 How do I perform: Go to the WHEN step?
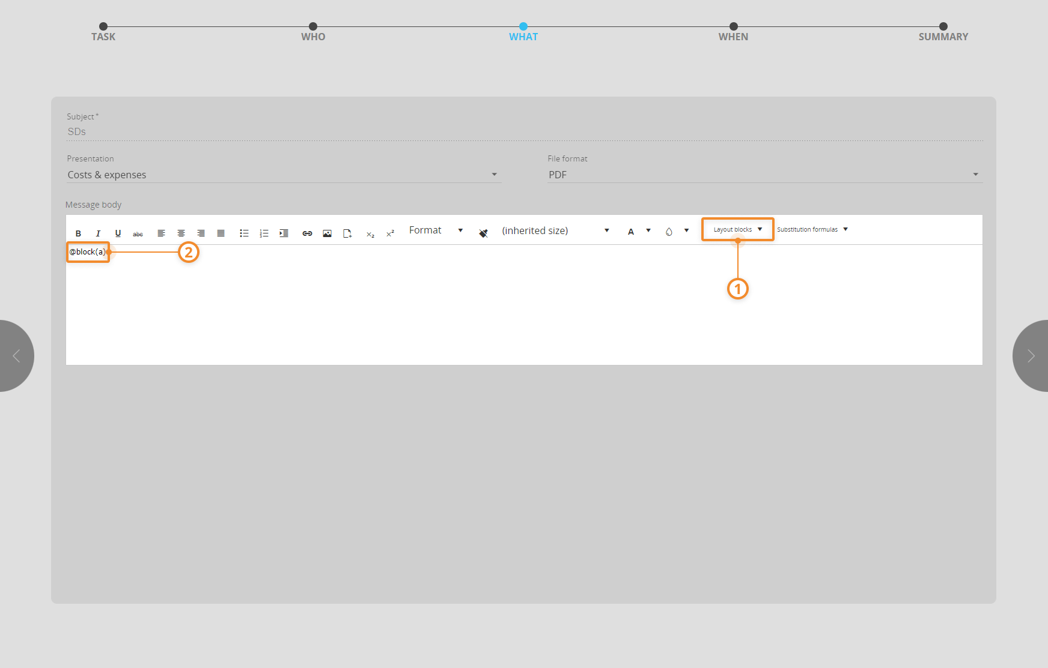coord(733,32)
